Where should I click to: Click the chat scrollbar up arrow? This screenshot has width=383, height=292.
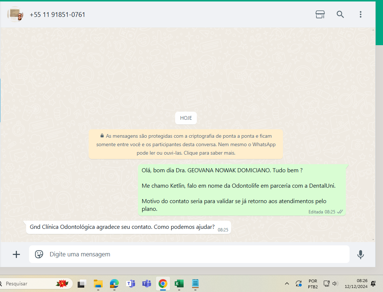(373, 30)
